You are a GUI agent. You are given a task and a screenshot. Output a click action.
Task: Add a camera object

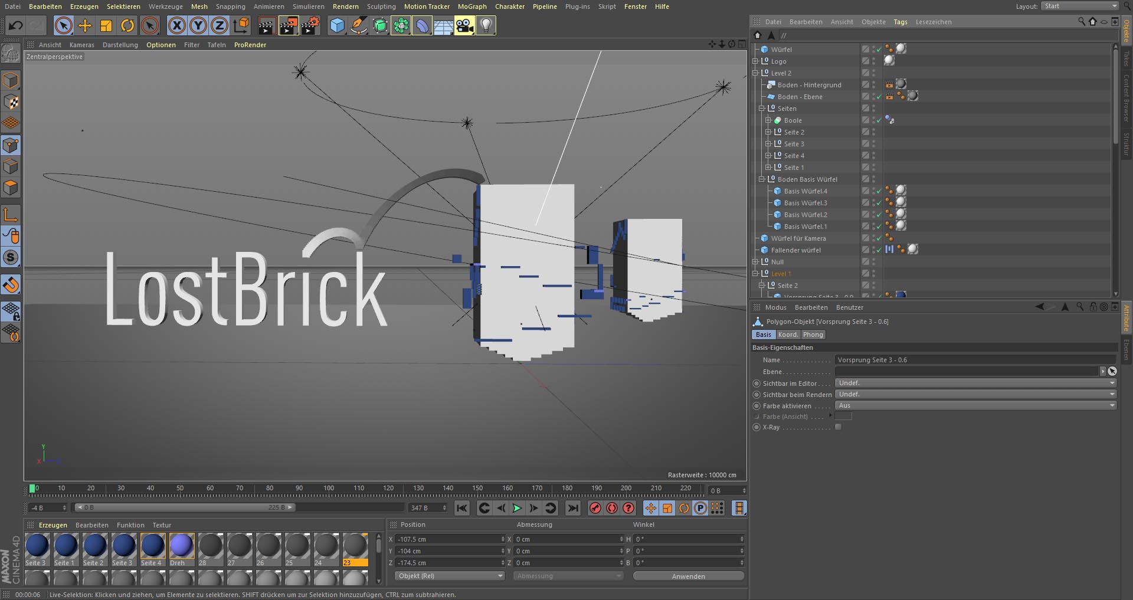tap(464, 25)
